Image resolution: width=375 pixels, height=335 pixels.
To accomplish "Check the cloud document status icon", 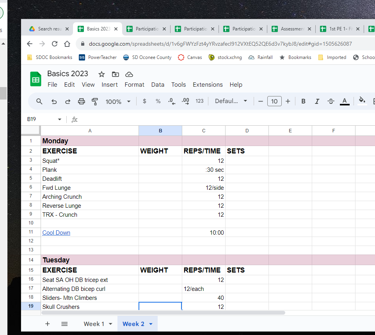I will coord(129,75).
